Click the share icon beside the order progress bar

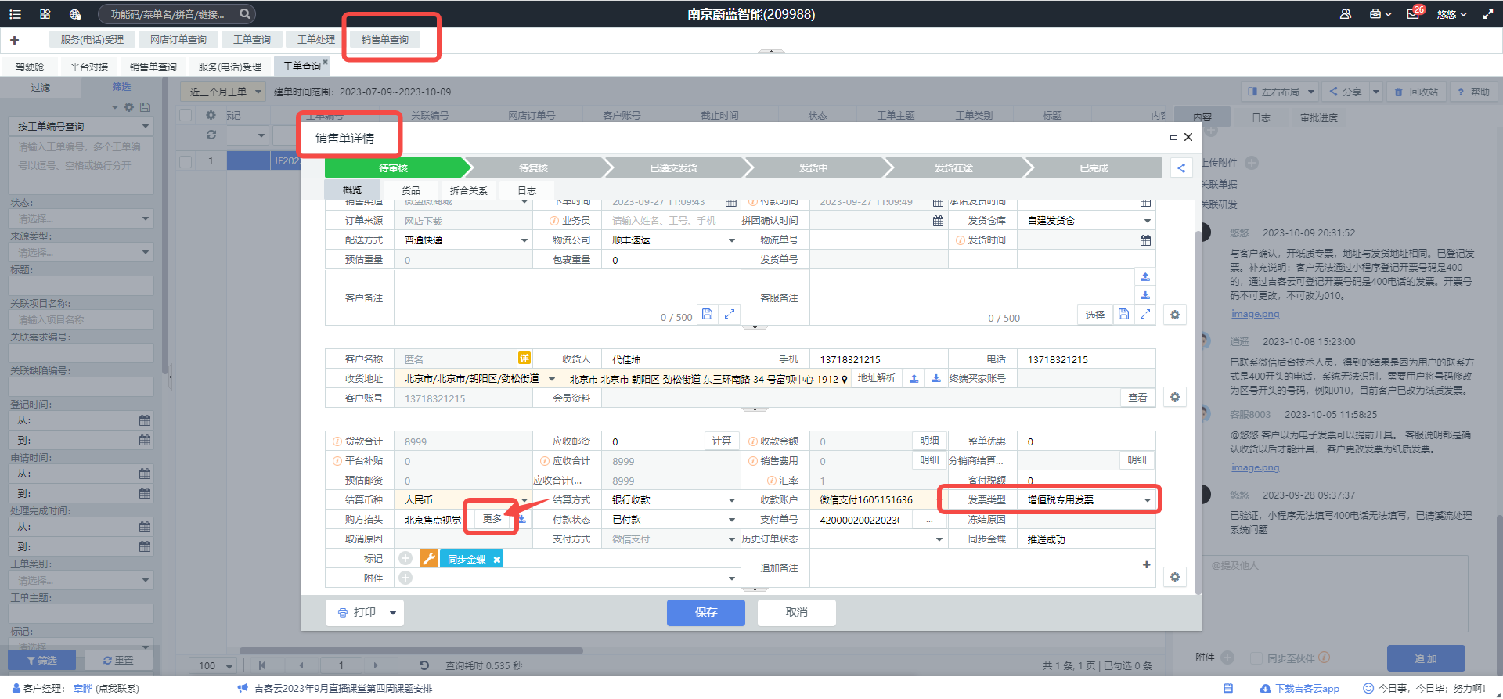[1180, 168]
